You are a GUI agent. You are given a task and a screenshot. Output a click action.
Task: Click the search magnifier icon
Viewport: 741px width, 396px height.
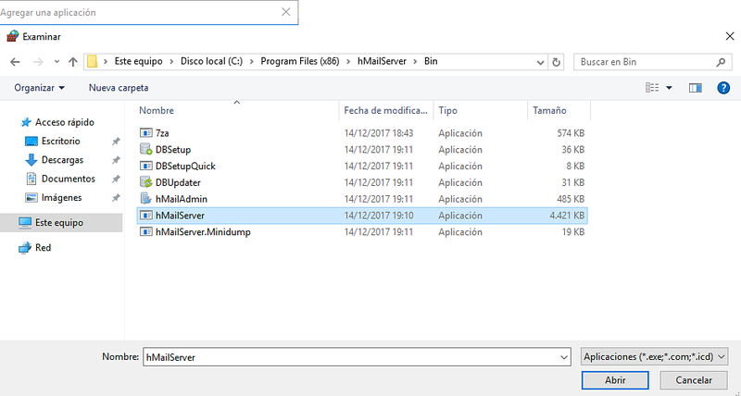721,62
